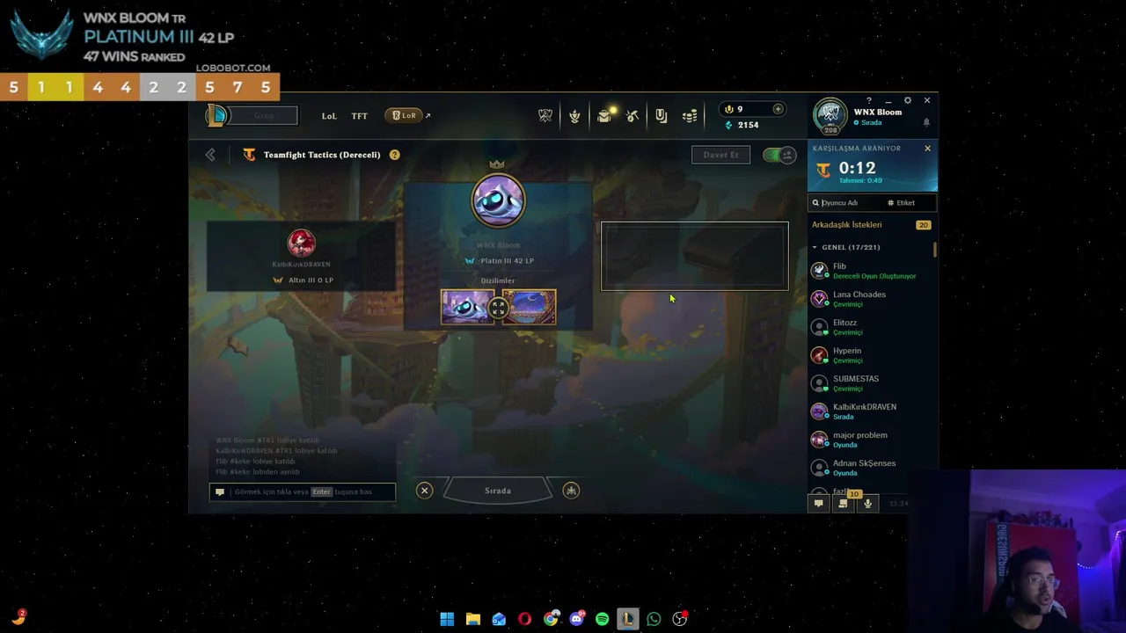Click the Oyuncu Adı search field
This screenshot has height=633, width=1126.
pos(844,202)
